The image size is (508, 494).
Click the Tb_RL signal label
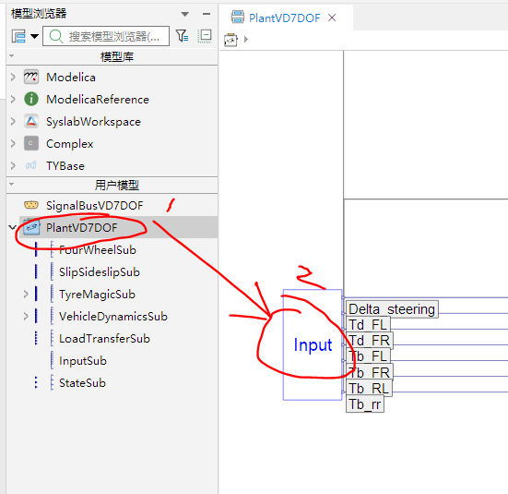coord(369,388)
